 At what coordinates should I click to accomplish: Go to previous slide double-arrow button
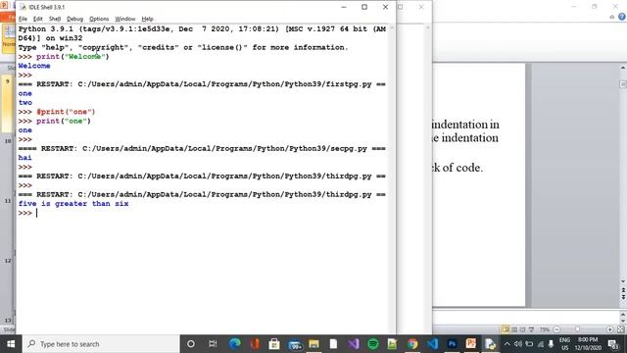pos(623,291)
